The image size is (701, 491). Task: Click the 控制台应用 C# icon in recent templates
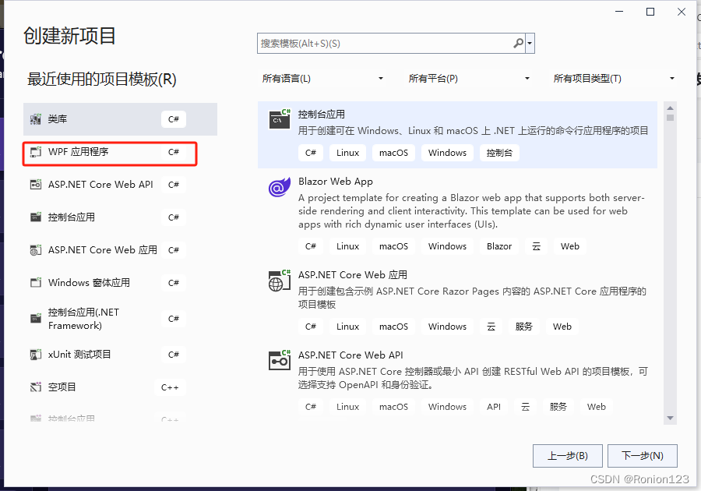coord(36,217)
